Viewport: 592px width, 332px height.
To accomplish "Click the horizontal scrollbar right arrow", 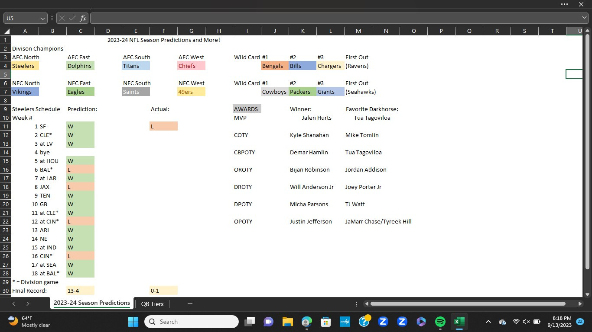I will coord(580,304).
